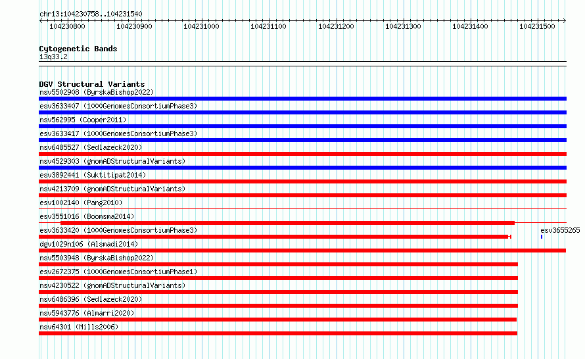Open nsv4213709 (gnomADStructuralVariants) label
The height and width of the screenshot is (359, 585).
[112, 189]
